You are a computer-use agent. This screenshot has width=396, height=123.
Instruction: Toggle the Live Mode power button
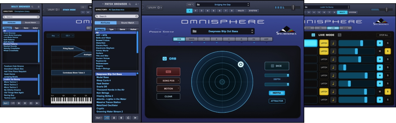pos(313,35)
